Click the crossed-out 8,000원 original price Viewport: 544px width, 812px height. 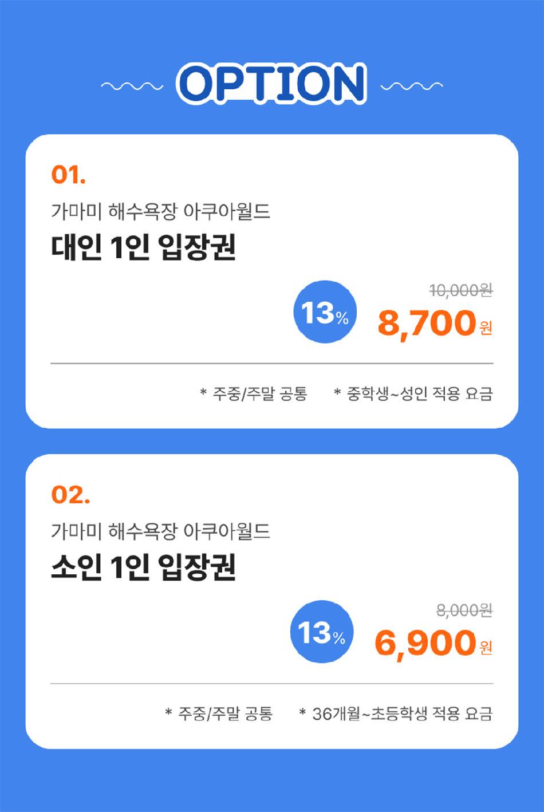coord(464,611)
